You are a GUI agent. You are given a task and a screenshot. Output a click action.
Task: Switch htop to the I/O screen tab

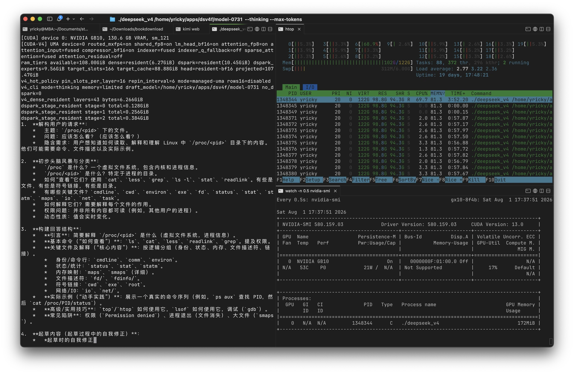[x=310, y=87]
